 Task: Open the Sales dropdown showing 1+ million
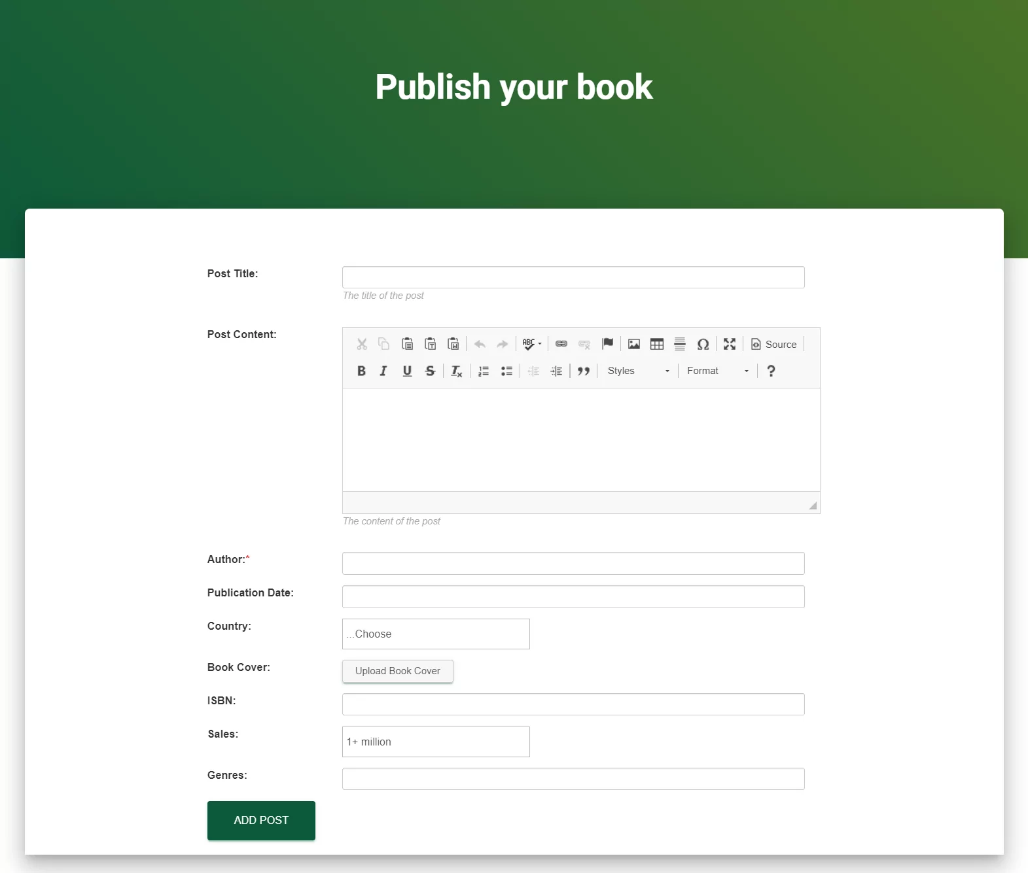(x=436, y=742)
